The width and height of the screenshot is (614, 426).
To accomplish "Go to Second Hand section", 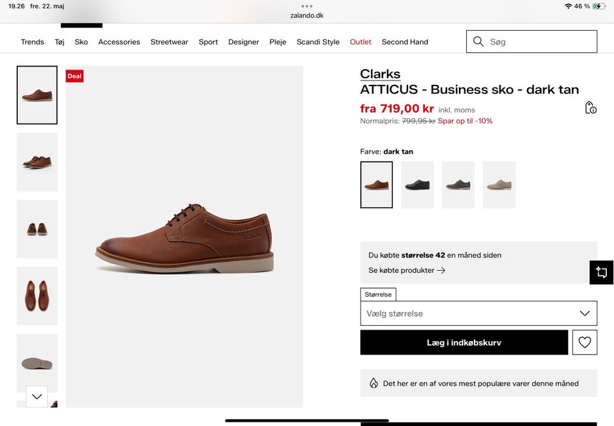I will 405,42.
